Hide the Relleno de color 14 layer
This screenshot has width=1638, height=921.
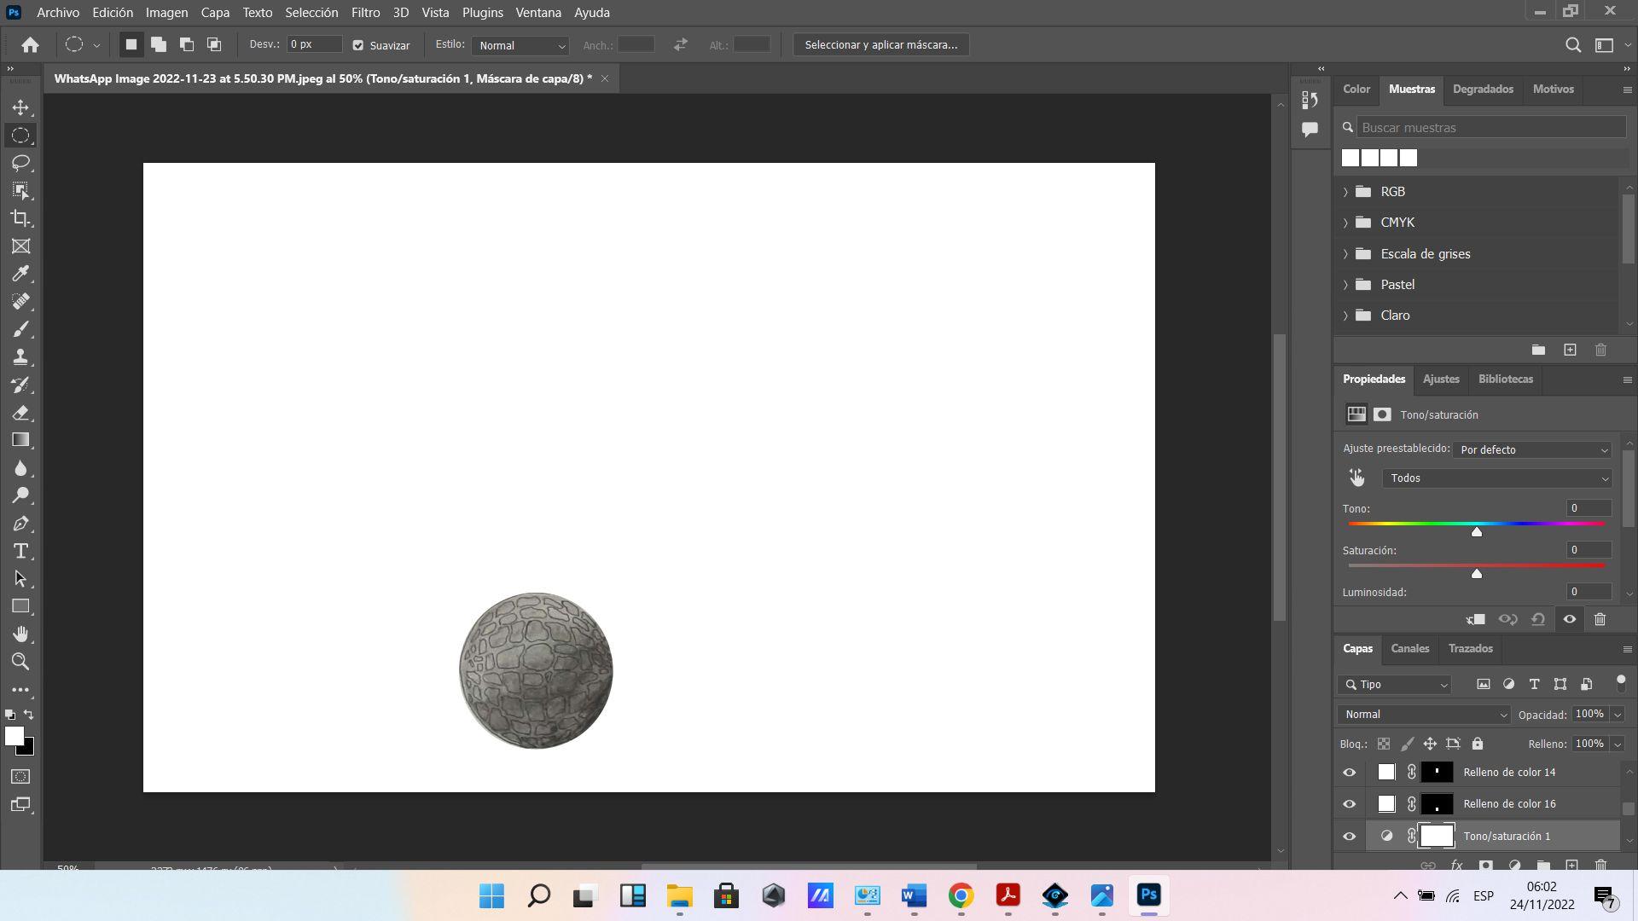(1349, 773)
